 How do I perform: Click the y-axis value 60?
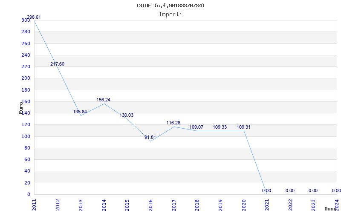click(x=27, y=159)
